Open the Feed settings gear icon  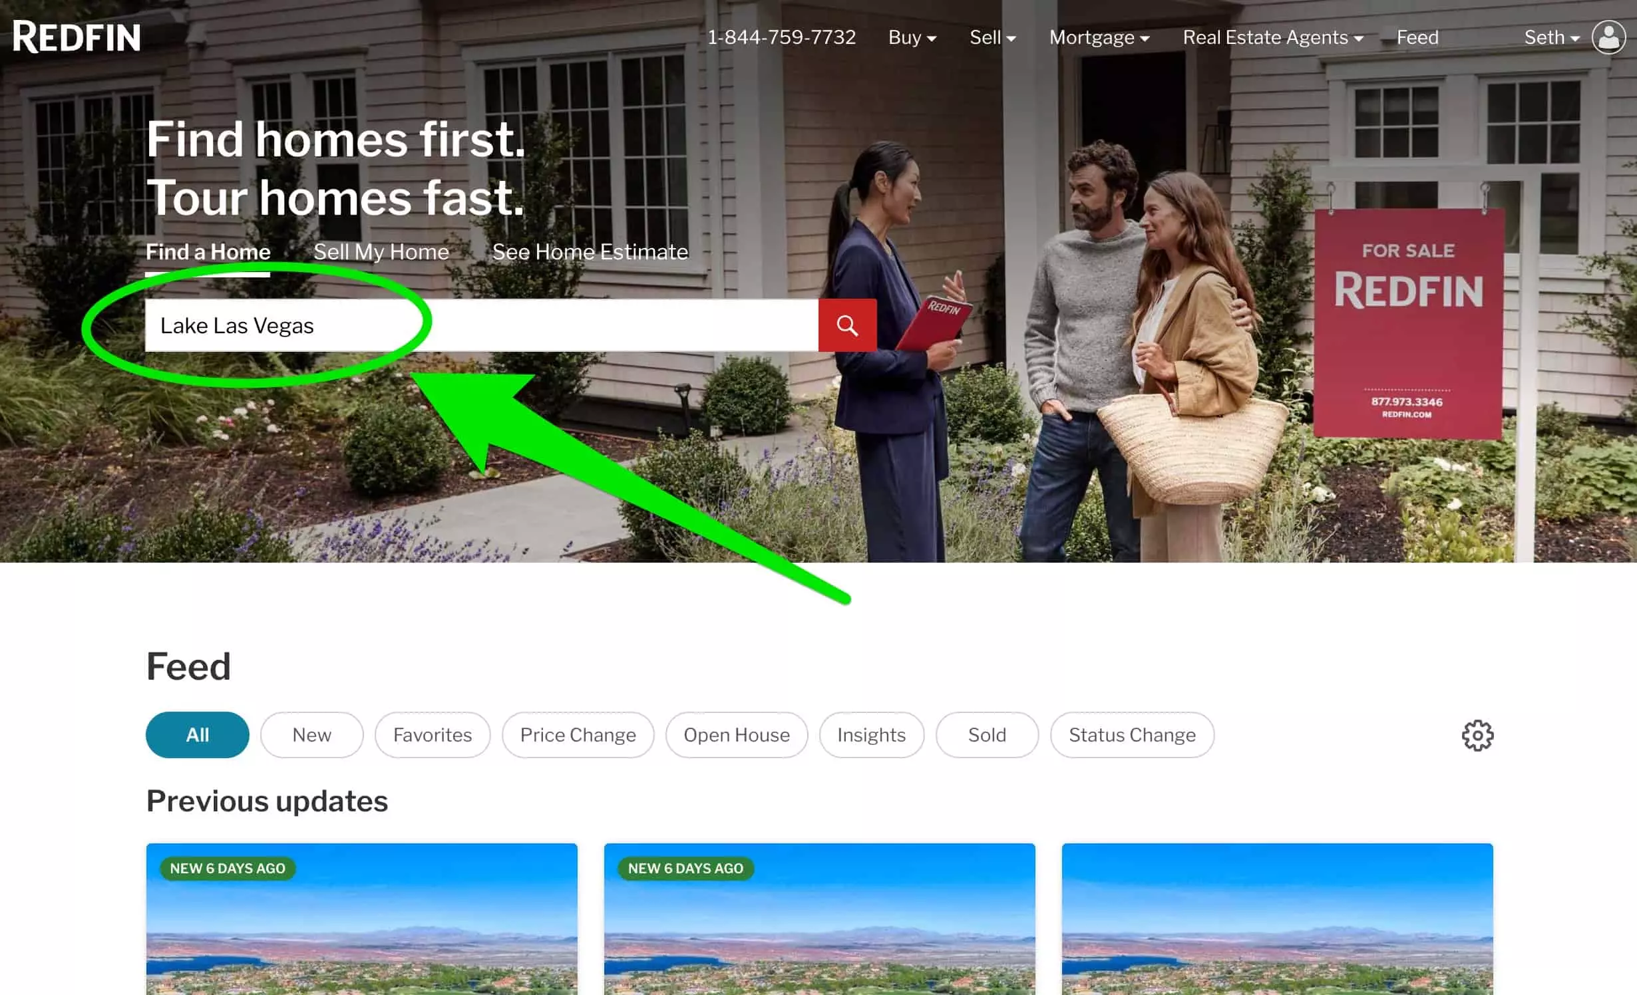point(1477,736)
